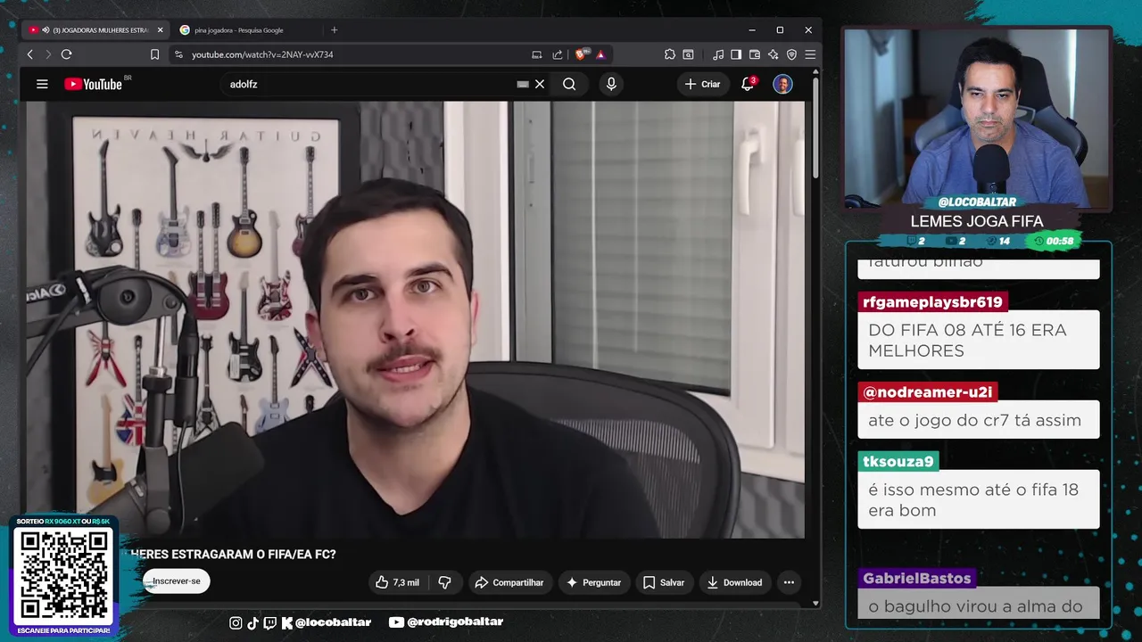Open the YouTube account avatar menu

click(782, 84)
